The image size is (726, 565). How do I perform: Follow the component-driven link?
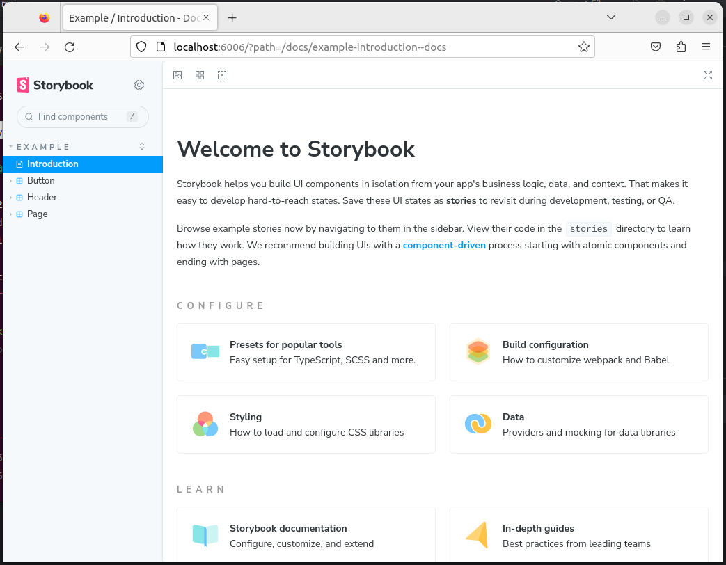point(444,245)
